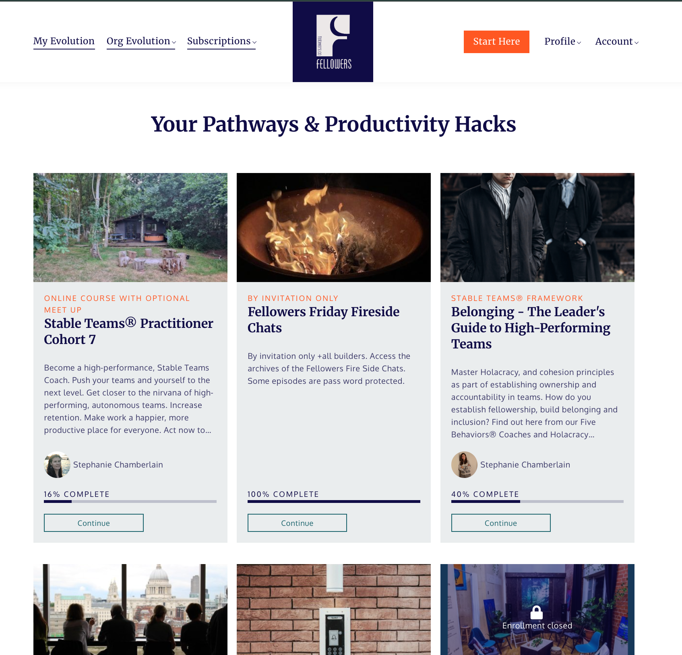Click the 40% complete progress bar
Image resolution: width=682 pixels, height=655 pixels.
(537, 501)
